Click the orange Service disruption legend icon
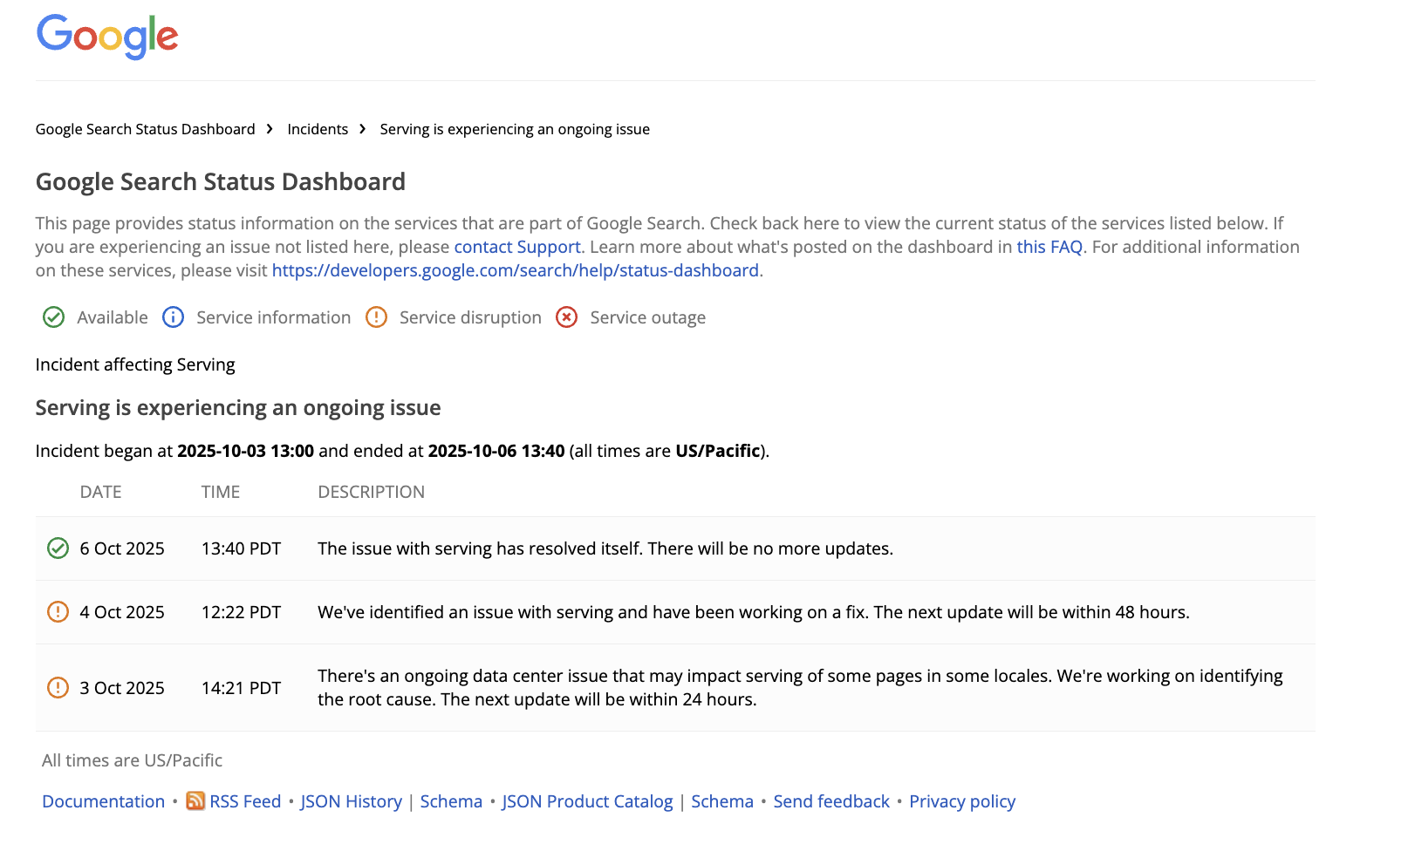This screenshot has height=865, width=1415. (x=376, y=317)
